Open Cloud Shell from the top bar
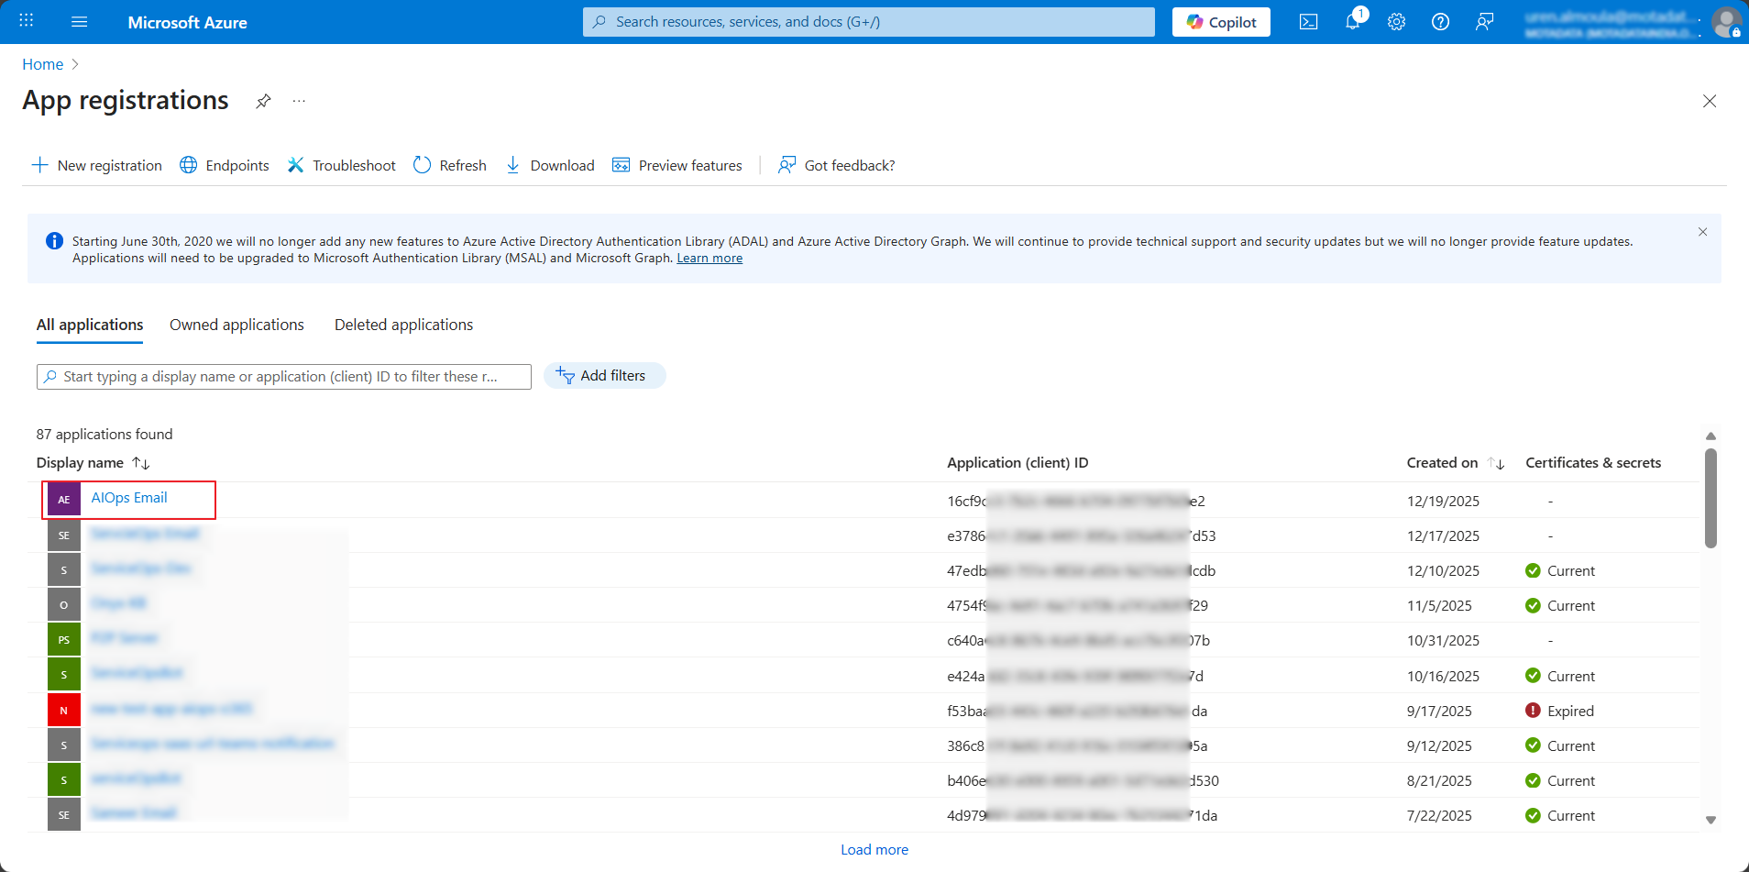The image size is (1749, 872). pos(1308,22)
